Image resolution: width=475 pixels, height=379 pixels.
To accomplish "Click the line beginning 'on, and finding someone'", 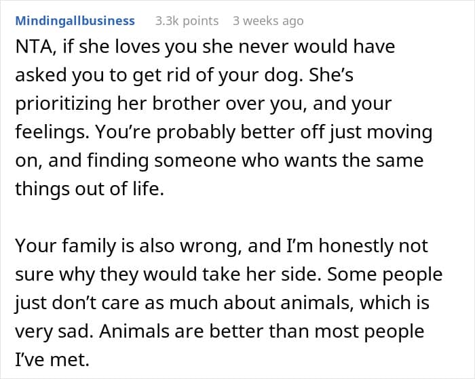I will pyautogui.click(x=219, y=161).
